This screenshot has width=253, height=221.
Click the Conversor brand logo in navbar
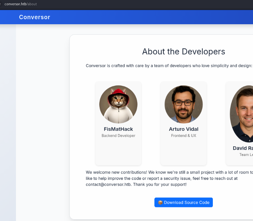(x=35, y=17)
